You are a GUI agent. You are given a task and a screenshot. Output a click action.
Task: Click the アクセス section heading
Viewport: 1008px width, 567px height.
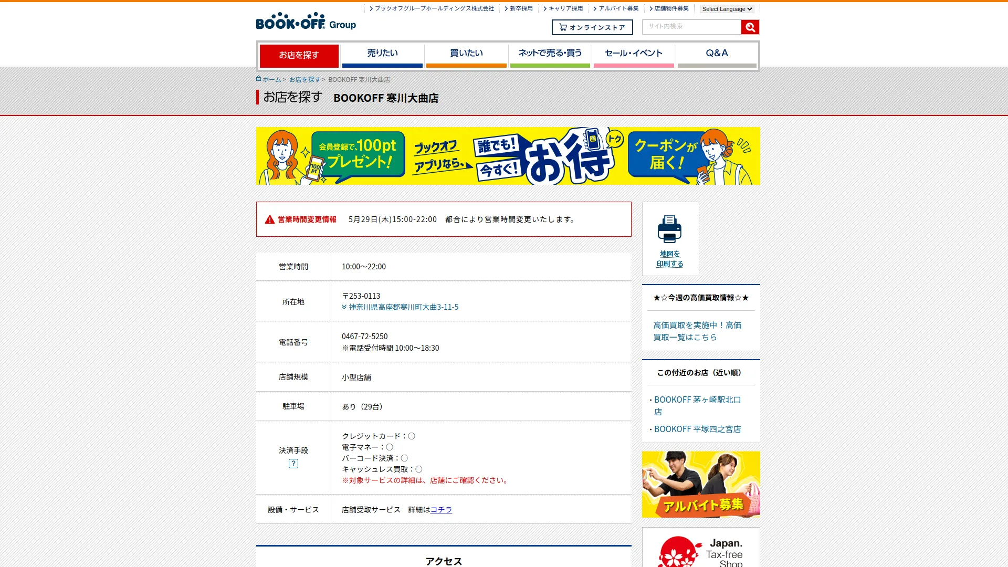444,561
